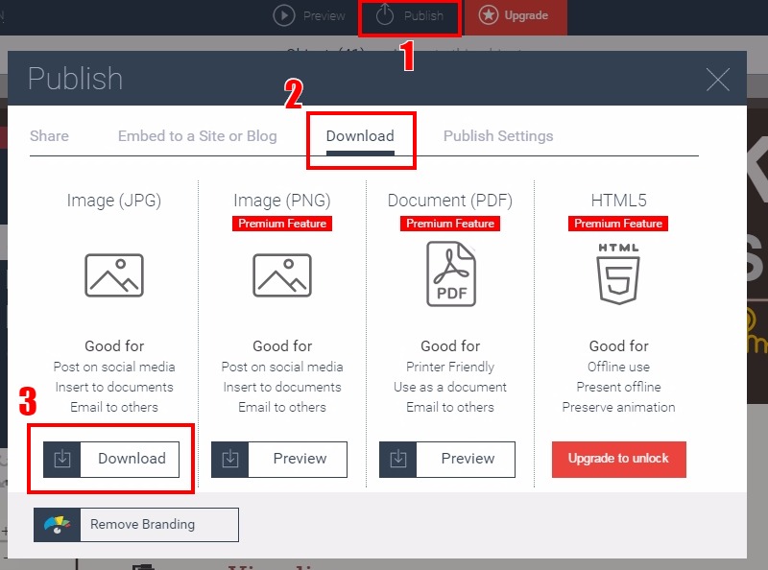
Task: Click the Premium Feature badge under Document (PDF)
Action: (450, 224)
